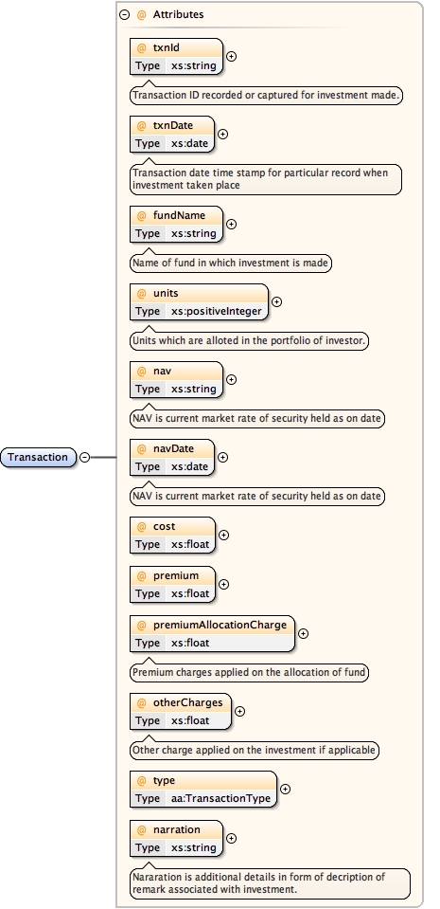Expand the units attribute plus icon
The height and width of the screenshot is (909, 440).
coord(276,301)
